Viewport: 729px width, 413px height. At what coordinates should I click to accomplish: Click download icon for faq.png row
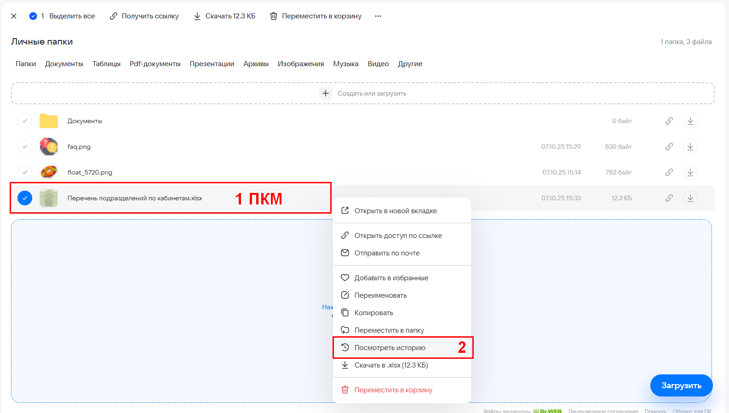(x=690, y=147)
